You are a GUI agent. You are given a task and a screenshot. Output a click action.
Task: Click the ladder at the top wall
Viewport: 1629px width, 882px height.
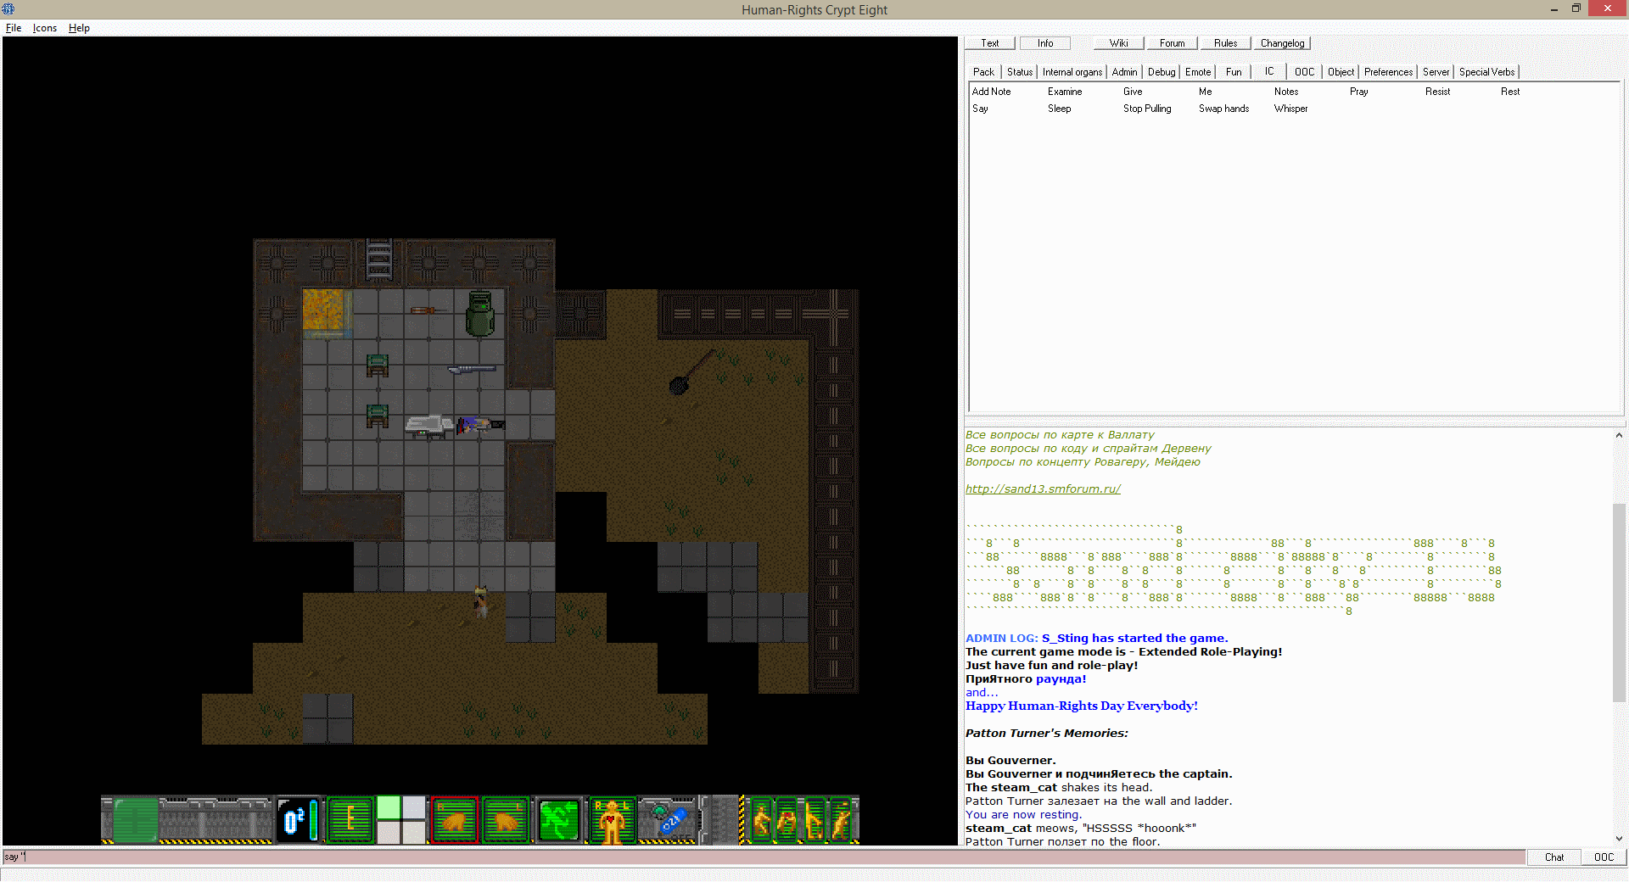378,260
